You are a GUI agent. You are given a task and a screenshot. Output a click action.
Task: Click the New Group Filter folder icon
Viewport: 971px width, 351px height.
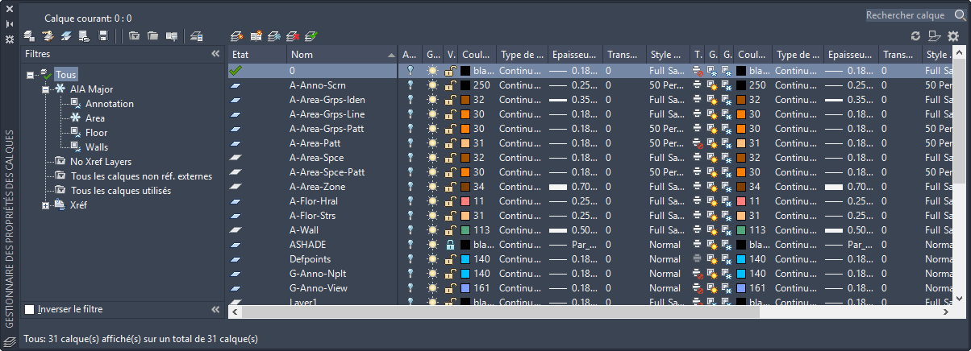(x=152, y=35)
